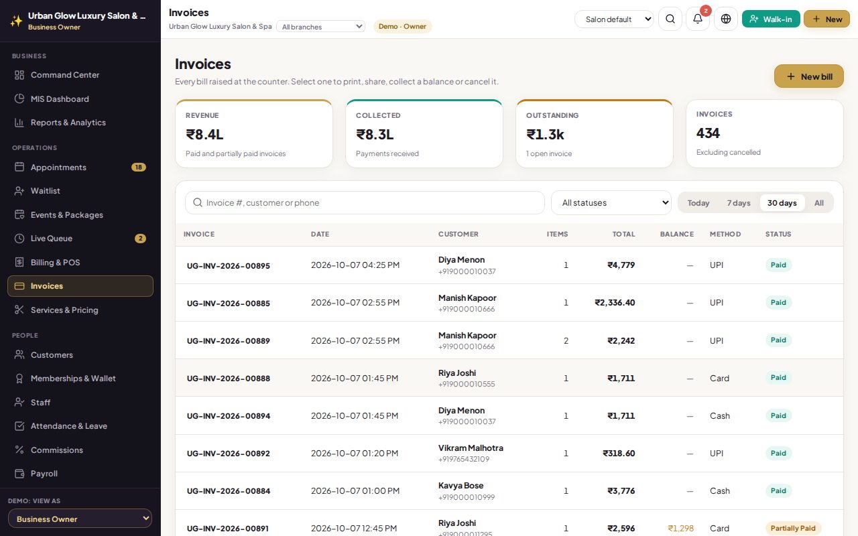Click the Reports & Analytics bar chart icon
The width and height of the screenshot is (858, 536).
19,123
